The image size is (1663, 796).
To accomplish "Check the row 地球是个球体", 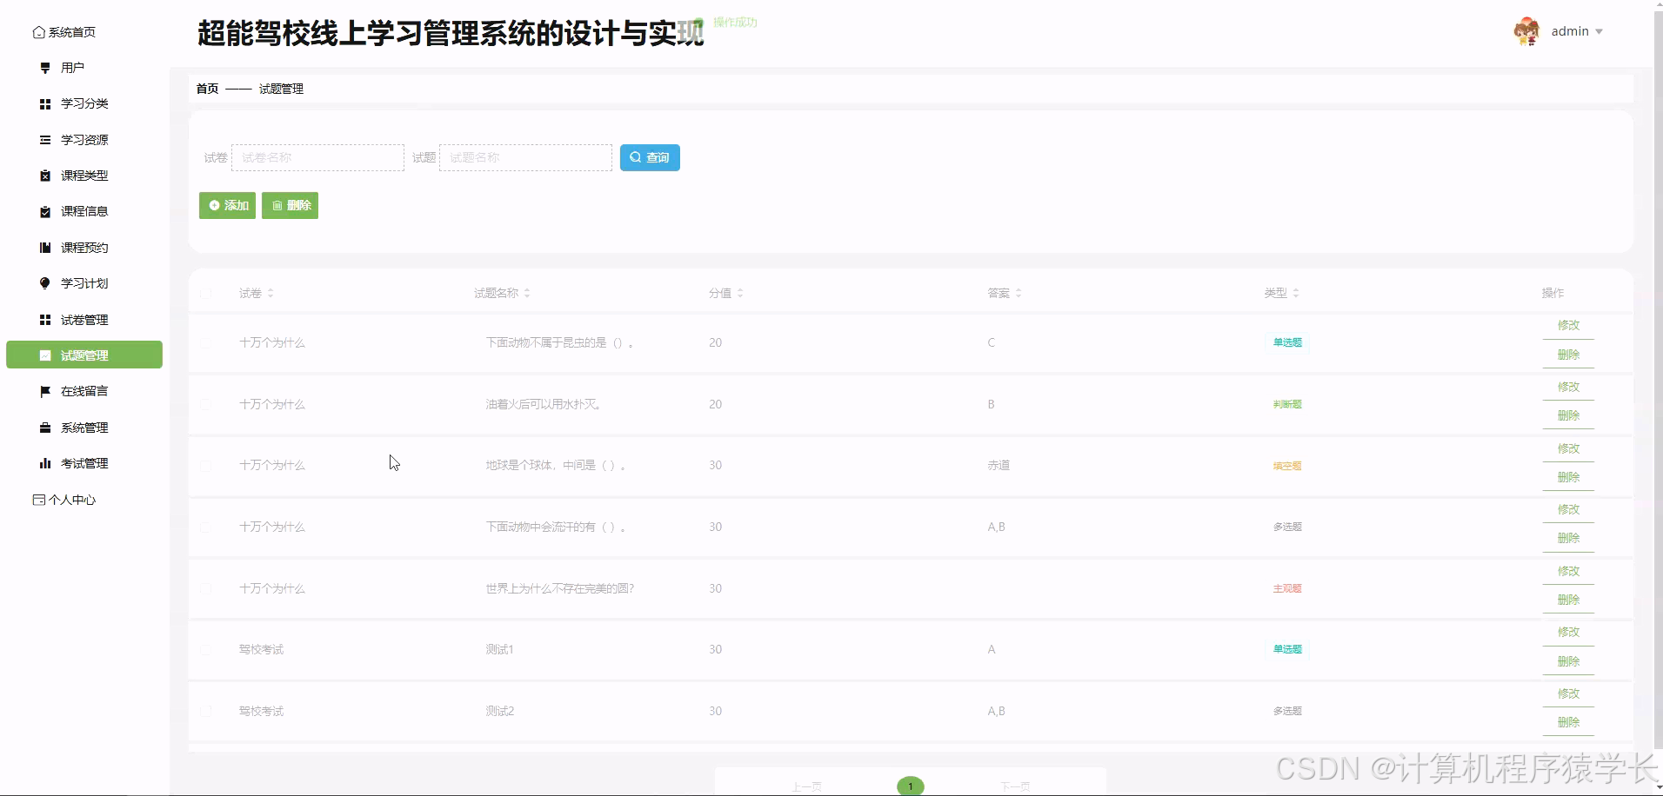I will [x=205, y=466].
